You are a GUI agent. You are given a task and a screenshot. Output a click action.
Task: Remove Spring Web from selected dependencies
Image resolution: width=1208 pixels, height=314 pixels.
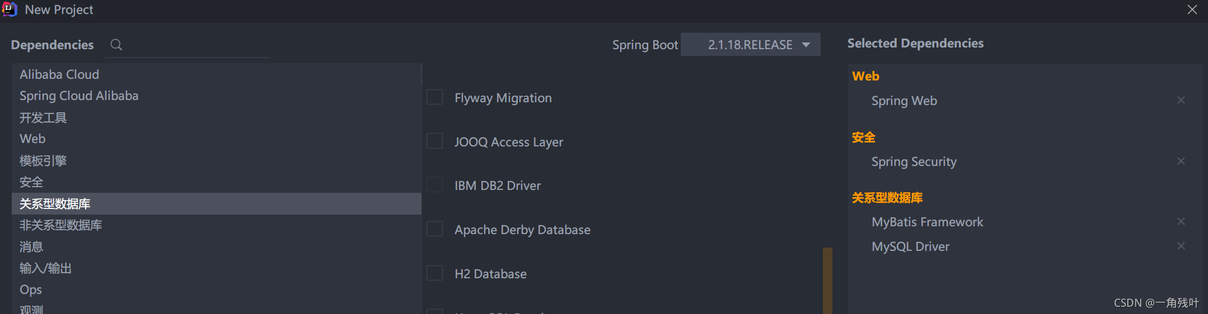1181,100
